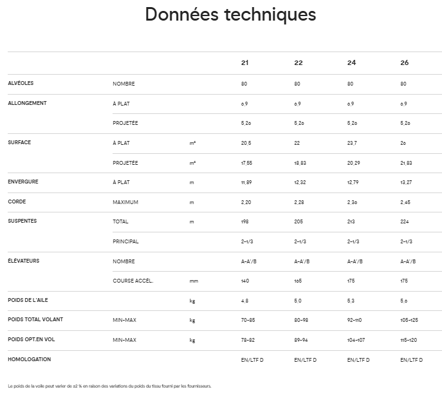Select the size 22 column header

point(298,63)
